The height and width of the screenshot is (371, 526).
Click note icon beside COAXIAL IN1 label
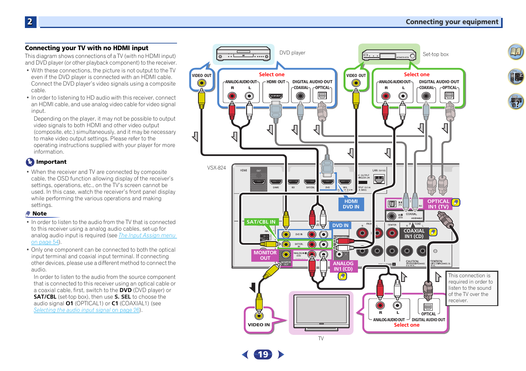point(433,232)
